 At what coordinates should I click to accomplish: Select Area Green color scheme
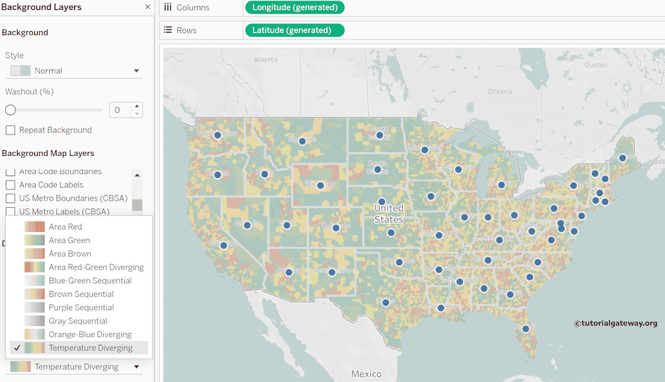[x=79, y=240]
